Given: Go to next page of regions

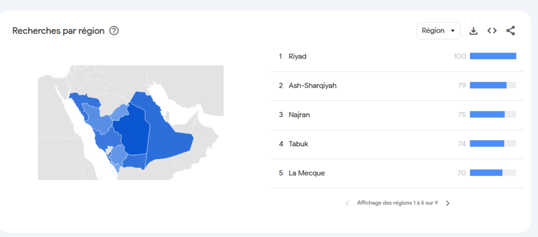Looking at the screenshot, I should 448,203.
